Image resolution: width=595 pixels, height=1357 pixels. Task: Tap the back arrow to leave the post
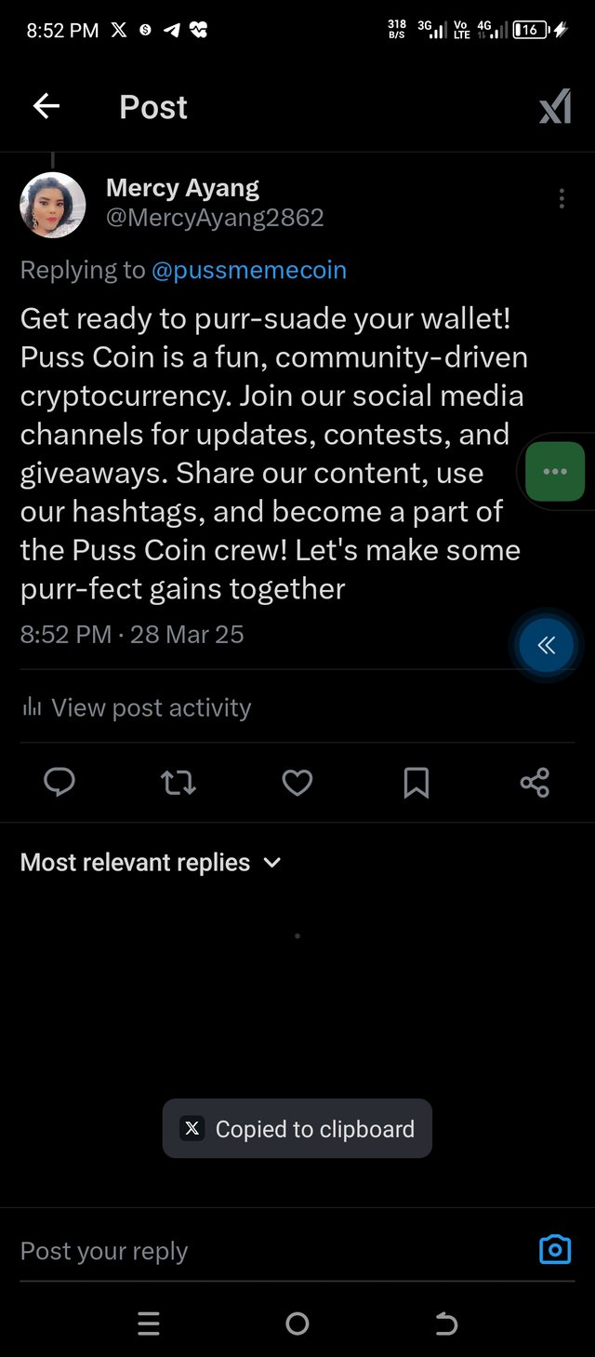coord(46,107)
